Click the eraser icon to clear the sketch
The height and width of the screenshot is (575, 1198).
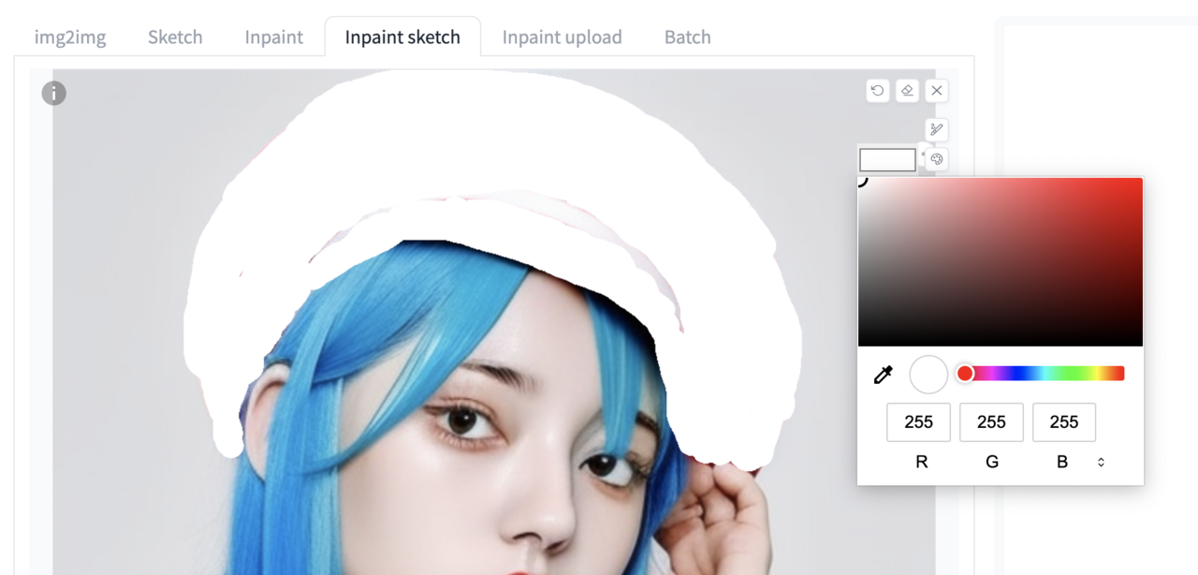click(906, 91)
